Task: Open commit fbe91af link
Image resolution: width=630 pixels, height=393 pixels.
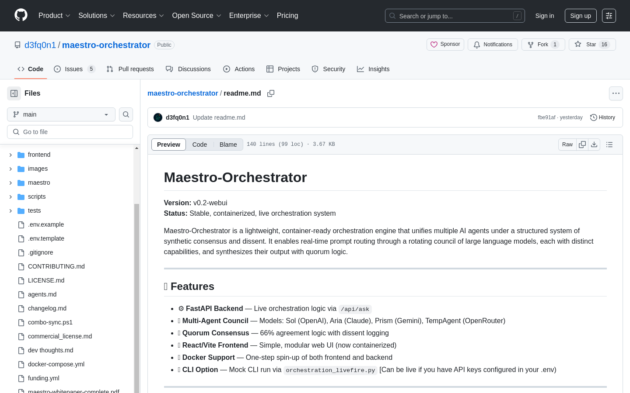Action: pos(546,117)
